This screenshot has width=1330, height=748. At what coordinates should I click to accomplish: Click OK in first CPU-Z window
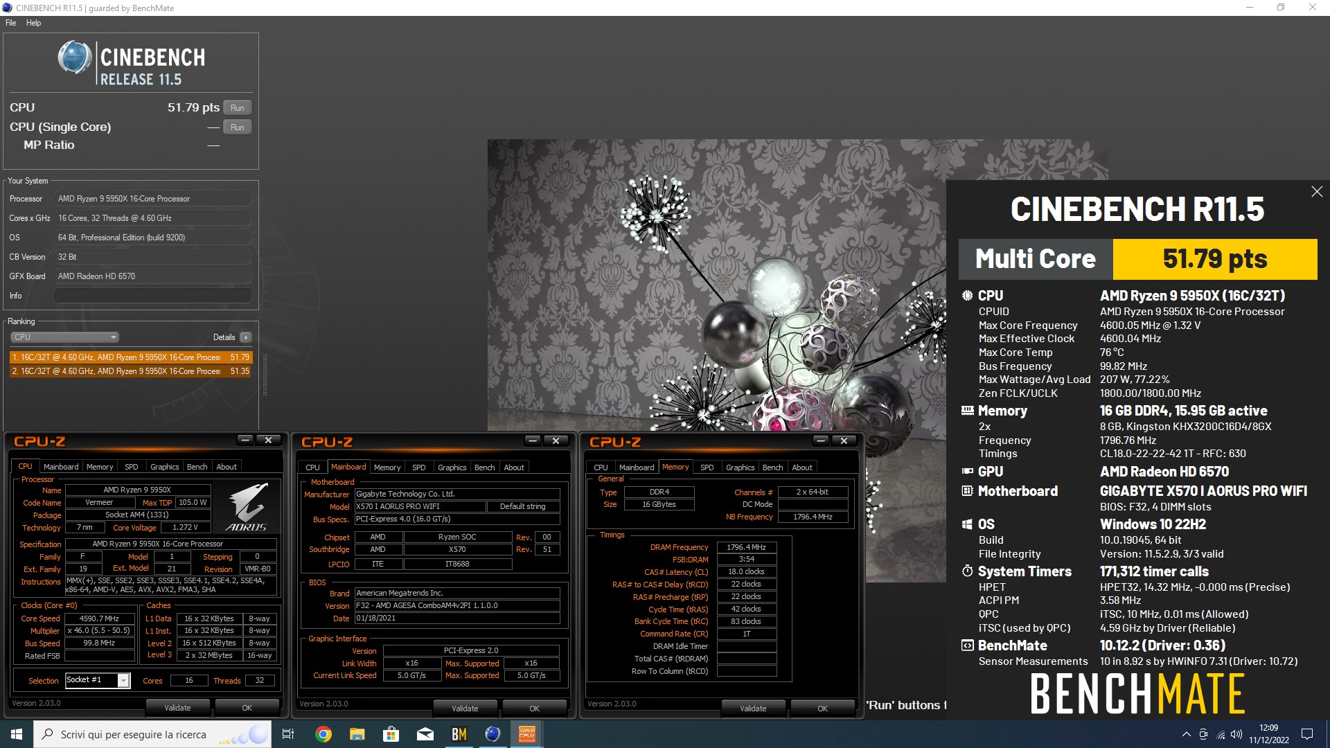[x=247, y=708]
